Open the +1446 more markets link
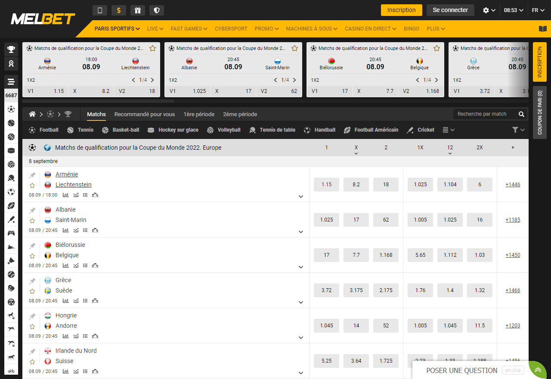 click(x=513, y=185)
